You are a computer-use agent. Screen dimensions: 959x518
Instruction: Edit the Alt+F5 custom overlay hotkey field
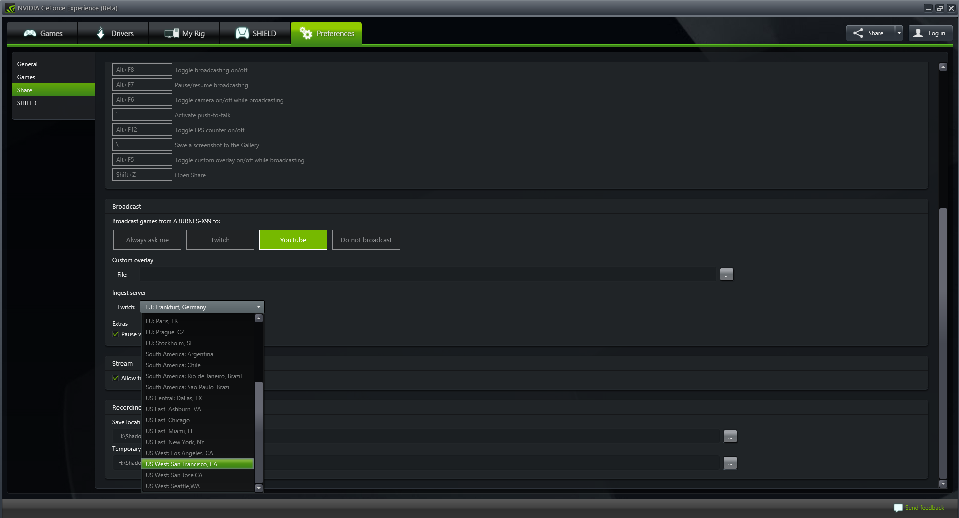click(x=142, y=160)
